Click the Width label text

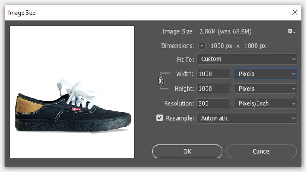pyautogui.click(x=184, y=74)
